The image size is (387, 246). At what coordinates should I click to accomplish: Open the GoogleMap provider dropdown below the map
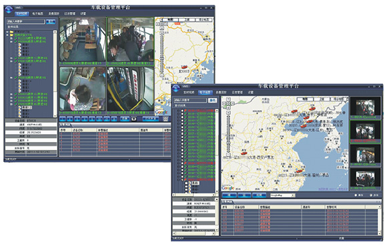pos(283,195)
